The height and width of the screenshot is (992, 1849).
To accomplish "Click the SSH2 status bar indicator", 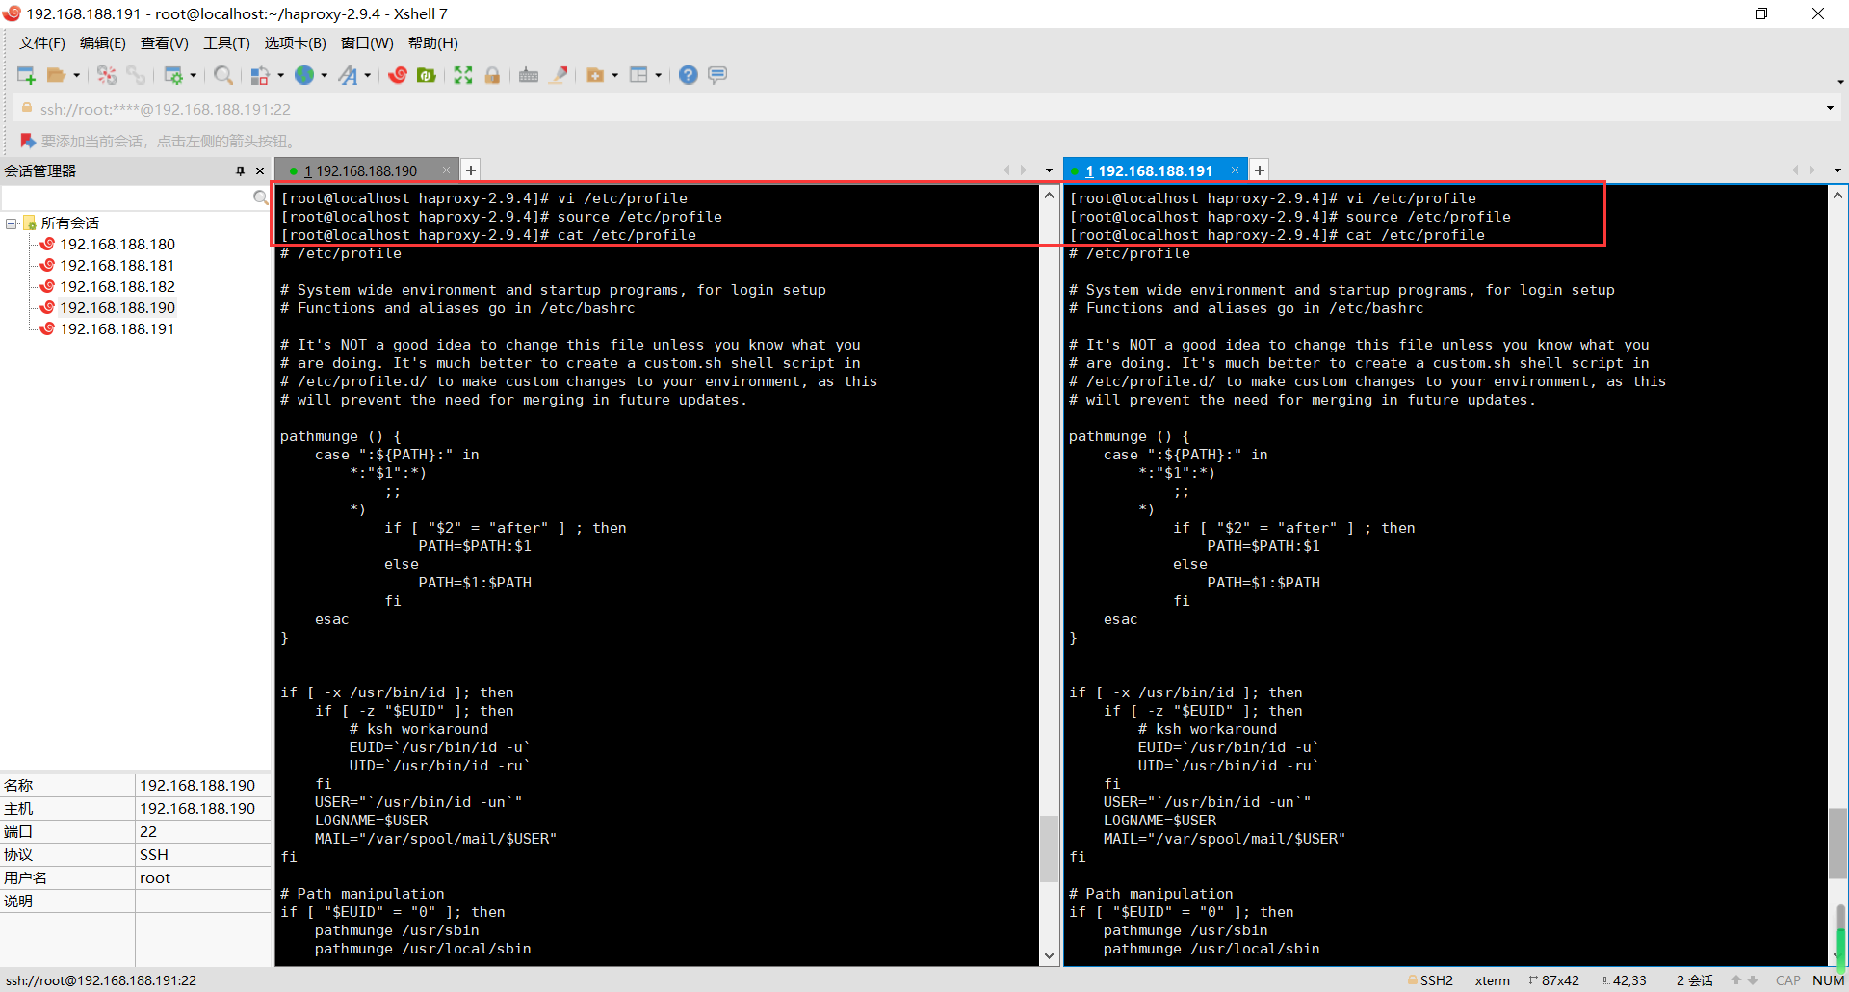I will pos(1431,980).
